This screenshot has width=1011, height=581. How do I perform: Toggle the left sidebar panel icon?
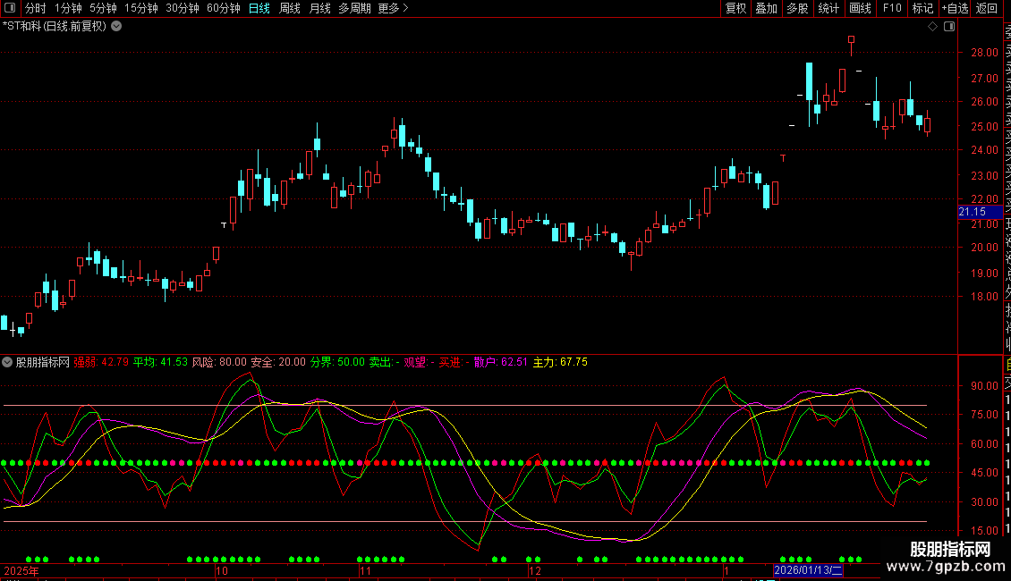(x=8, y=9)
